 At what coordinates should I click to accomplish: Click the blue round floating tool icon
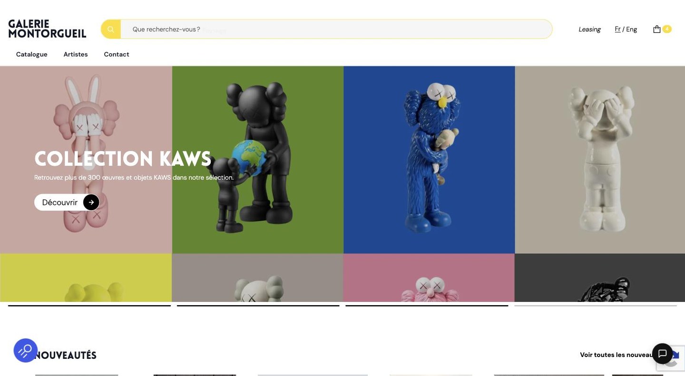[x=26, y=350]
